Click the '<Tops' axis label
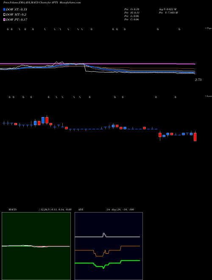The width and height of the screenshot is (212, 280). (208, 28)
